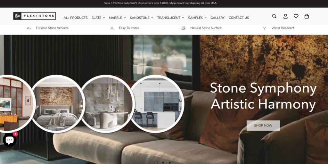Open Shopify chat bubble widget
328x164 pixels.
point(10,140)
